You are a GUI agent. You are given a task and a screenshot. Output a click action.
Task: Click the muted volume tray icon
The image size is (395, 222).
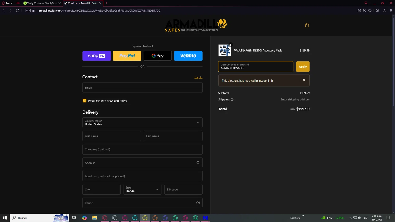[360, 218]
